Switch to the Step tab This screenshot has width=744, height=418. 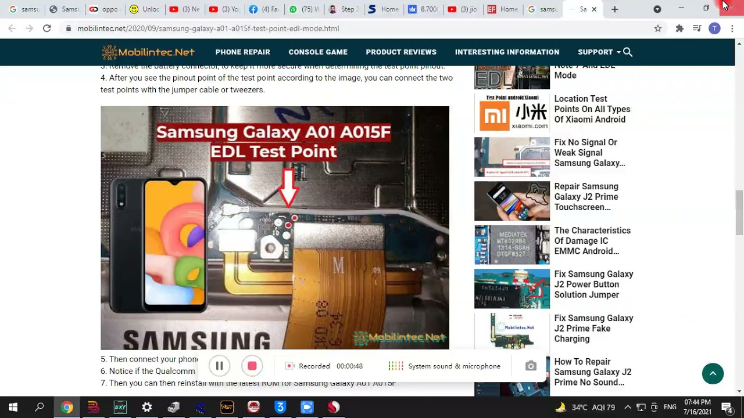[344, 9]
